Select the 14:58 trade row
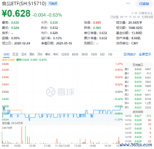 [x=138, y=133]
